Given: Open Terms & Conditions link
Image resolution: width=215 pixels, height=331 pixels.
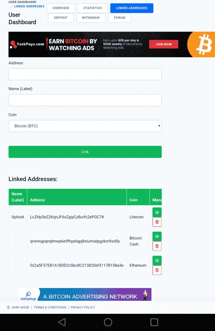Looking at the screenshot, I should coord(50,307).
